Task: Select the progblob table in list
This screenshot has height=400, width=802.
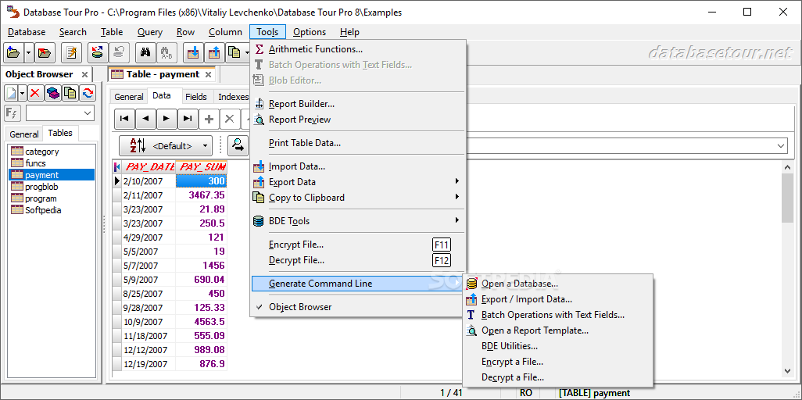Action: coord(41,187)
